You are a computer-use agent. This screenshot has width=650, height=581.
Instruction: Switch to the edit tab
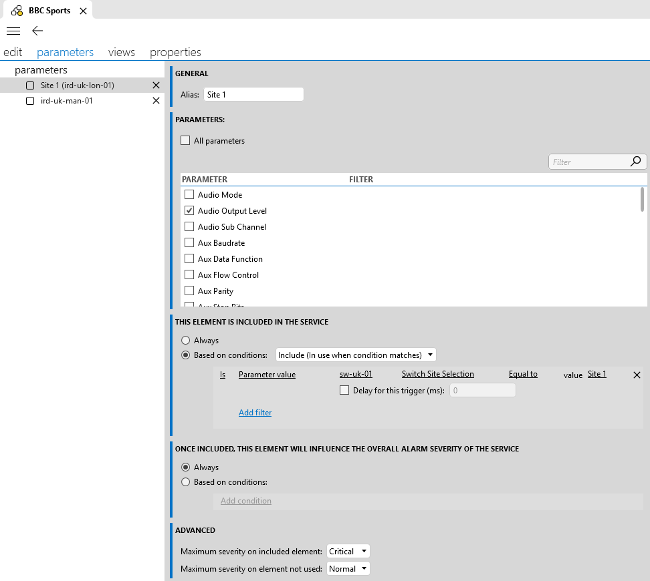[13, 52]
